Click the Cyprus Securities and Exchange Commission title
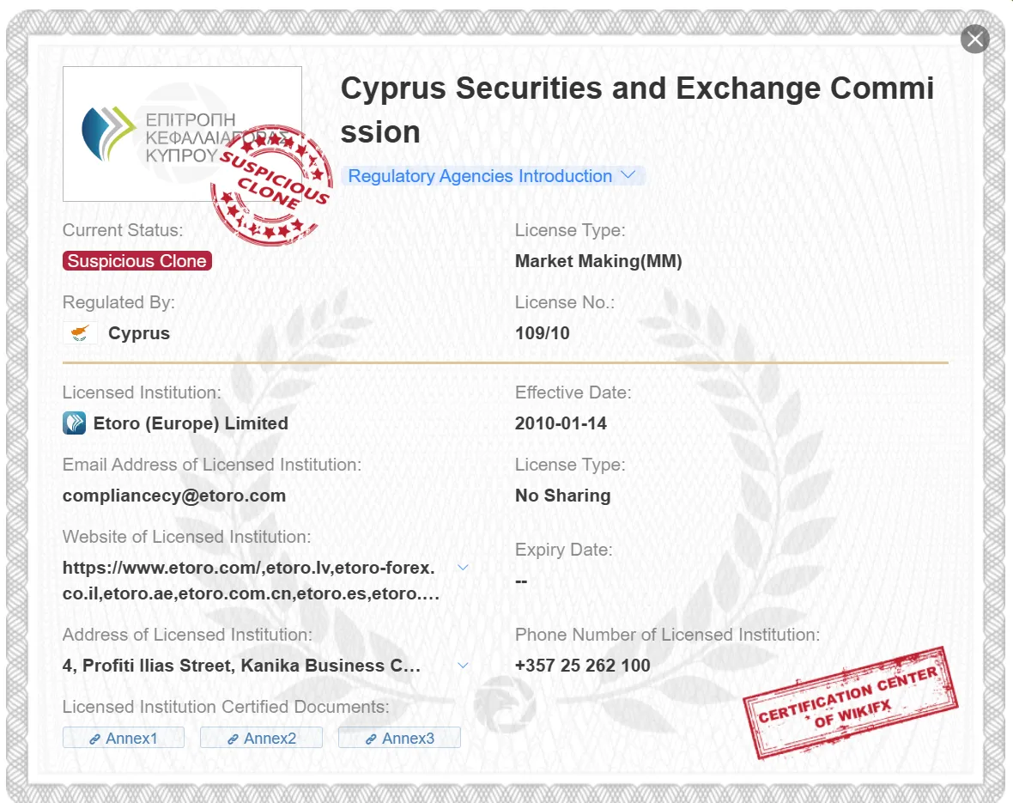 pos(637,110)
